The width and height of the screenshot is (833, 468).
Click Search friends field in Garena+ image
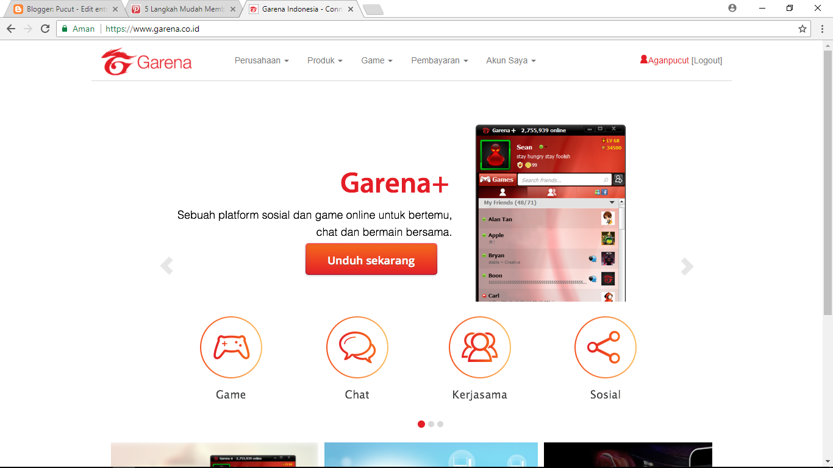[x=564, y=180]
